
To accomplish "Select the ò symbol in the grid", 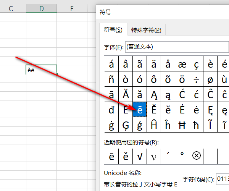I will pos(126,79).
